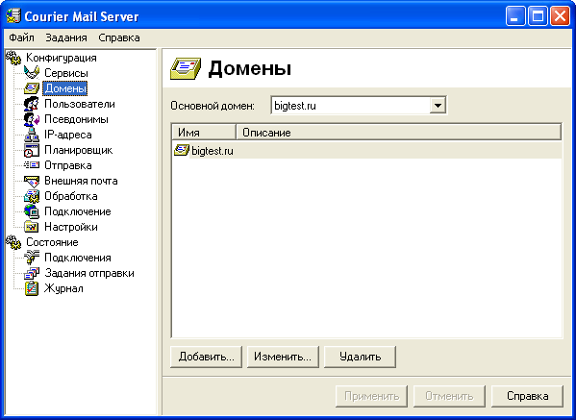Viewport: 576px width, 420px height.
Task: Open the Основной домен dropdown arrow
Action: (x=438, y=106)
